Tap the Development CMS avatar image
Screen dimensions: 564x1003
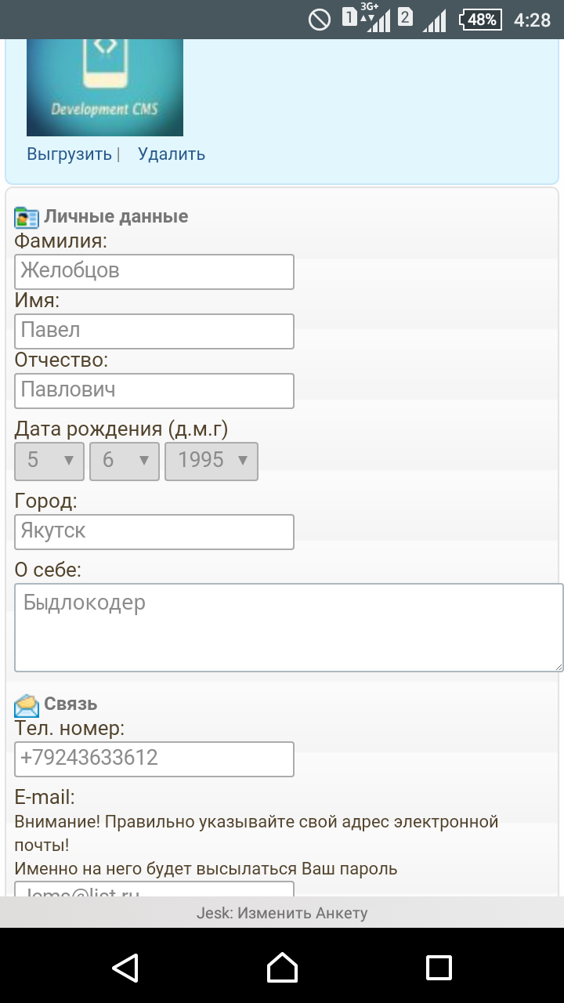pos(105,86)
